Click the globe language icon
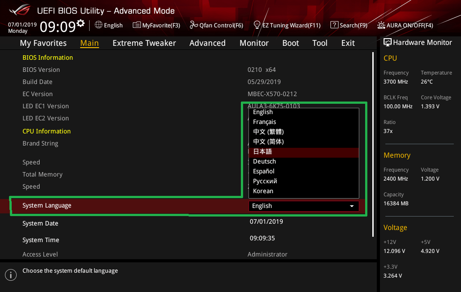This screenshot has width=461, height=292. pyautogui.click(x=99, y=25)
